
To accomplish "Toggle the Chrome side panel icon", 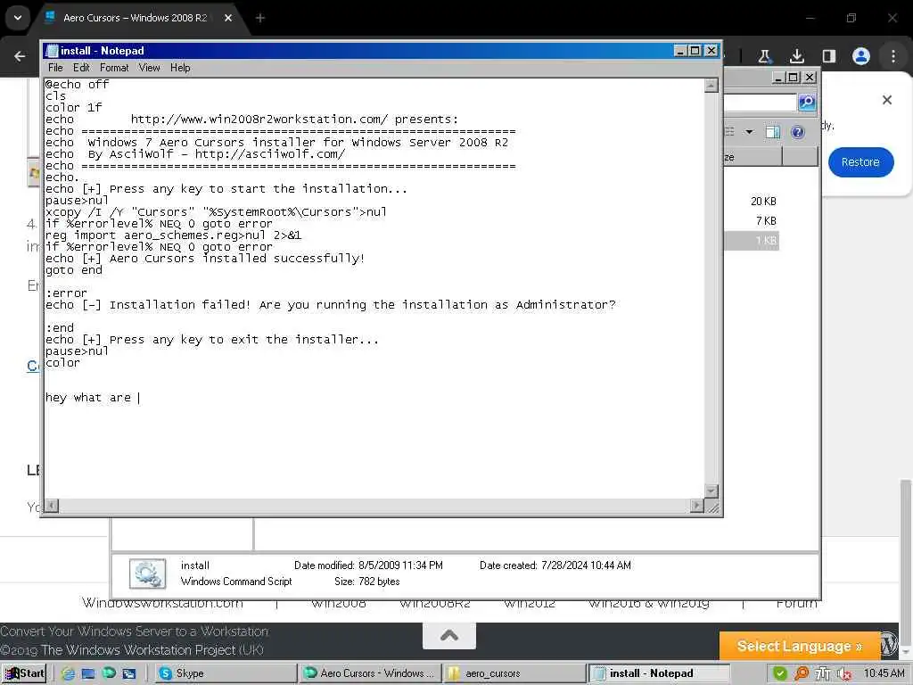I will point(829,56).
